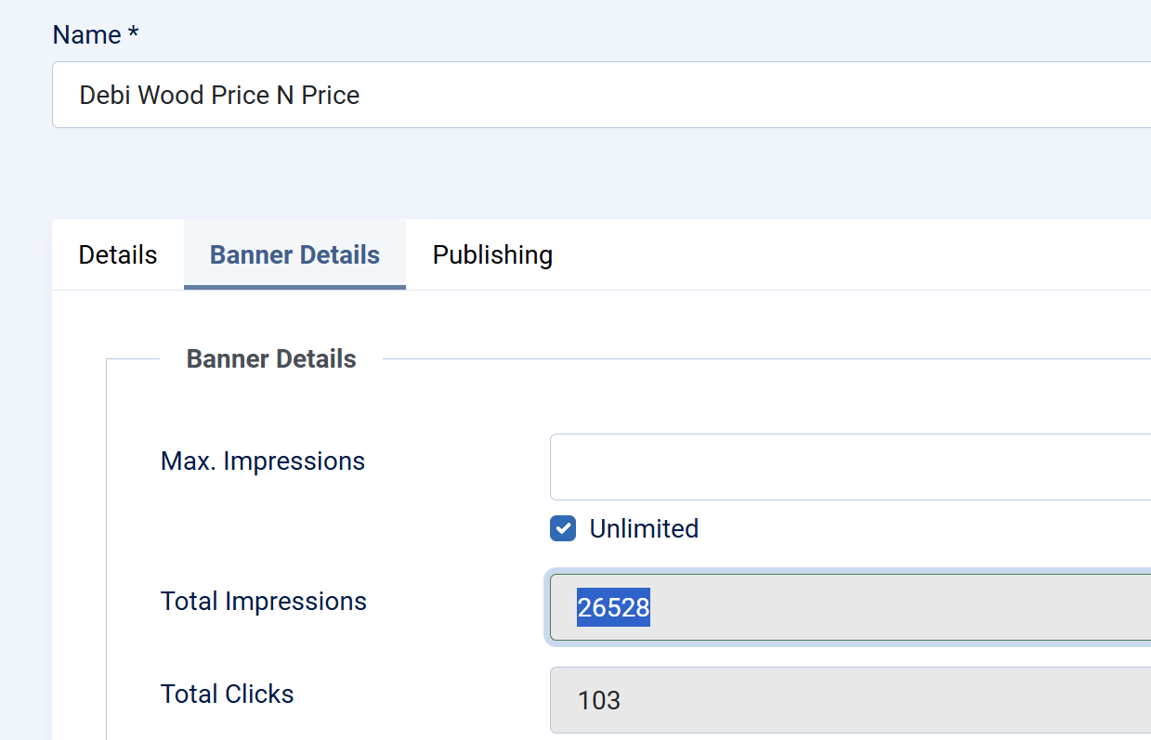Open the Details tab
Screen dimensions: 1151x740
pos(118,254)
